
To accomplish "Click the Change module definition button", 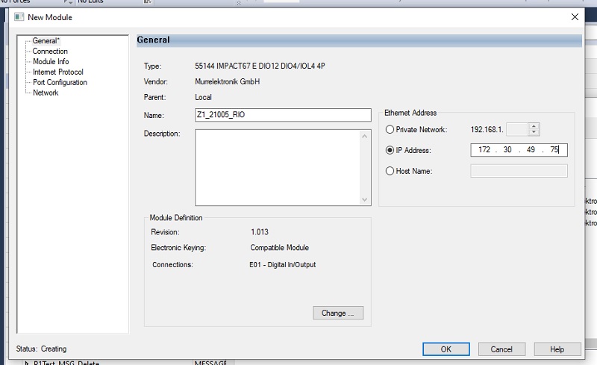I will coord(338,313).
